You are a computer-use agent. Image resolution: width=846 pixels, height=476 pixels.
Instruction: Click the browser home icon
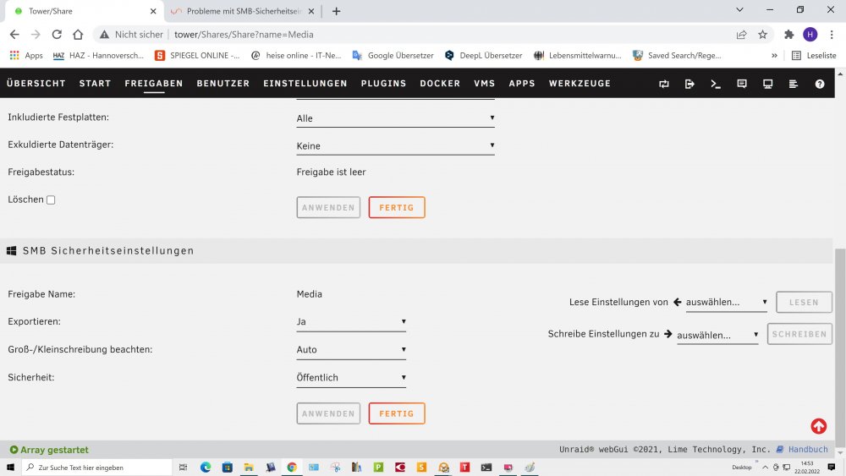tap(78, 35)
